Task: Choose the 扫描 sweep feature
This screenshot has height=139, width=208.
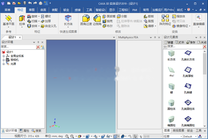Action: coord(32,21)
